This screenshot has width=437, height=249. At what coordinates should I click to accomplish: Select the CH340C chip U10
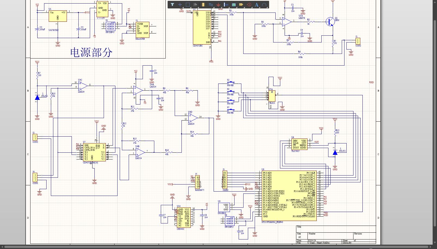184,218
